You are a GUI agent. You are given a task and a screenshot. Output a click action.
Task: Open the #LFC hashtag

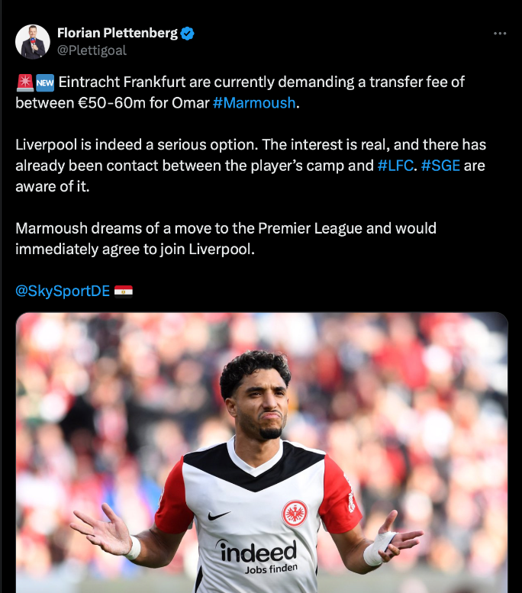[395, 166]
